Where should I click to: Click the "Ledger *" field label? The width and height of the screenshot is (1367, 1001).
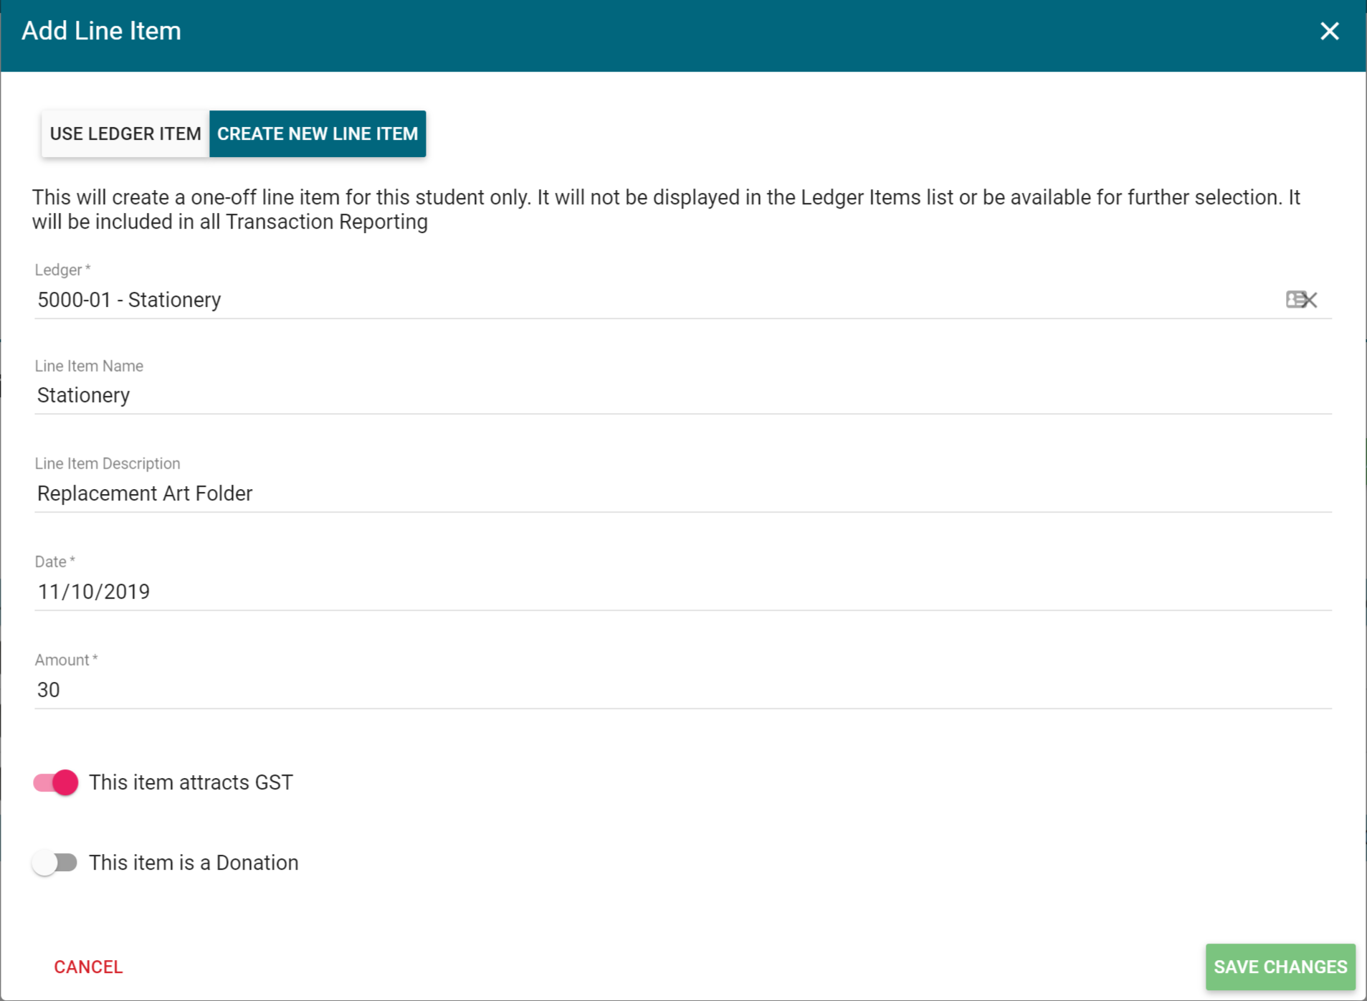(62, 270)
